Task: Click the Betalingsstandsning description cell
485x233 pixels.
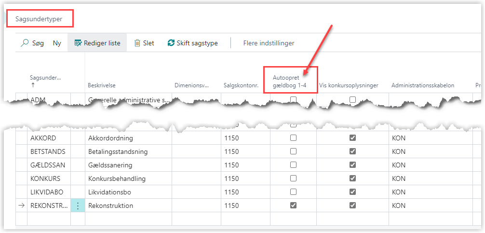Action: (x=118, y=151)
